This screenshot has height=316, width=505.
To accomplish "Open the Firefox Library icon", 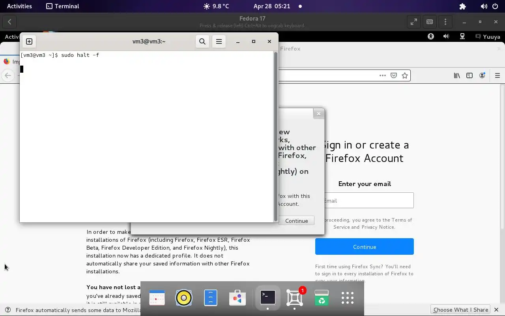I will click(457, 75).
